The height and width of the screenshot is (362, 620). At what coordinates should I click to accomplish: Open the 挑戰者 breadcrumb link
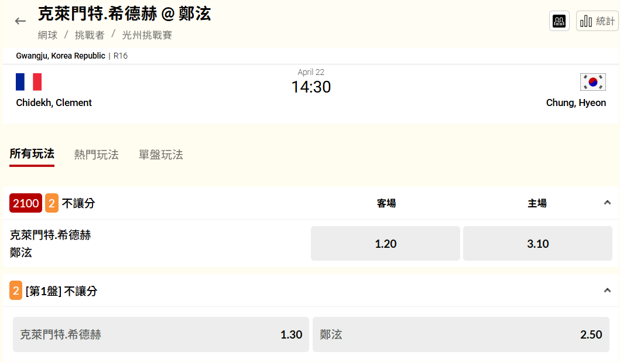coord(90,35)
